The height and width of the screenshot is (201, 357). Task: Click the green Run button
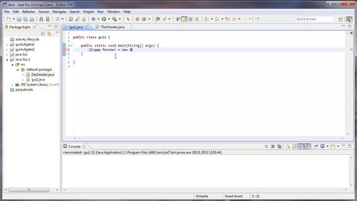tap(104, 19)
